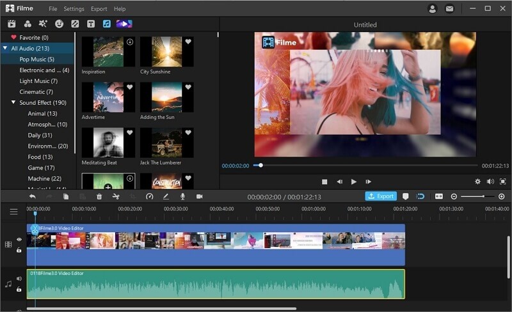Download the Inspiration track
512x312 pixels.
point(130,42)
